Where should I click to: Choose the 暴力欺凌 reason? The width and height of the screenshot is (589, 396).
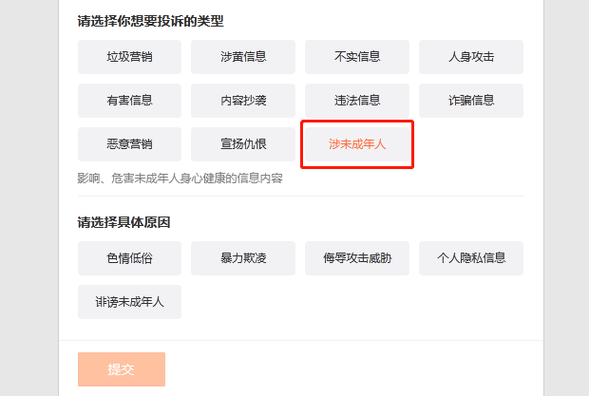(243, 258)
